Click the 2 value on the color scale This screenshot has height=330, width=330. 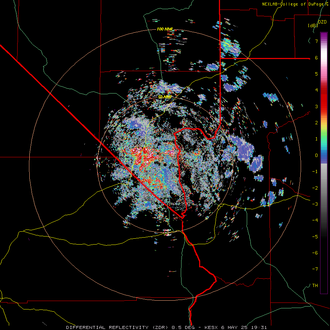(x=316, y=123)
